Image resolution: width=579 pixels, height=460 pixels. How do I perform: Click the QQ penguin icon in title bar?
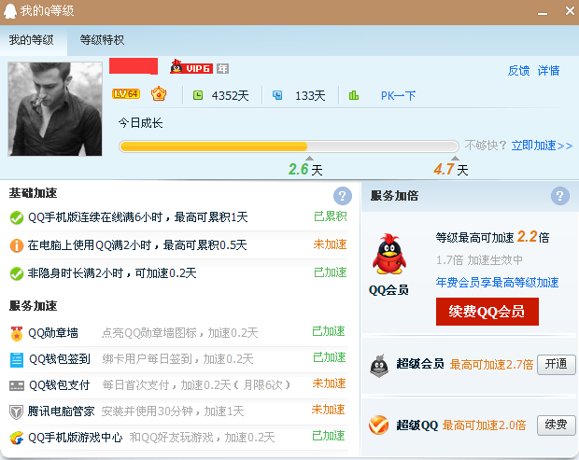click(x=10, y=11)
